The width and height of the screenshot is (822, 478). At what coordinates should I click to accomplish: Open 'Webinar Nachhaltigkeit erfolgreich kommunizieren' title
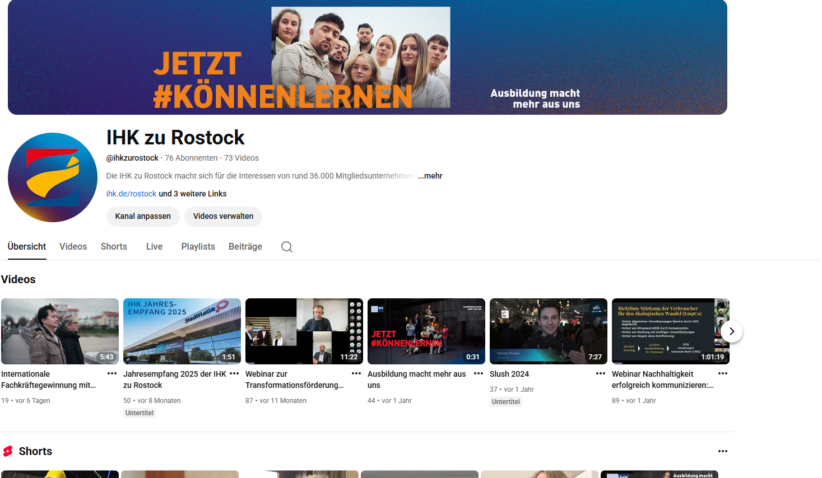[663, 379]
